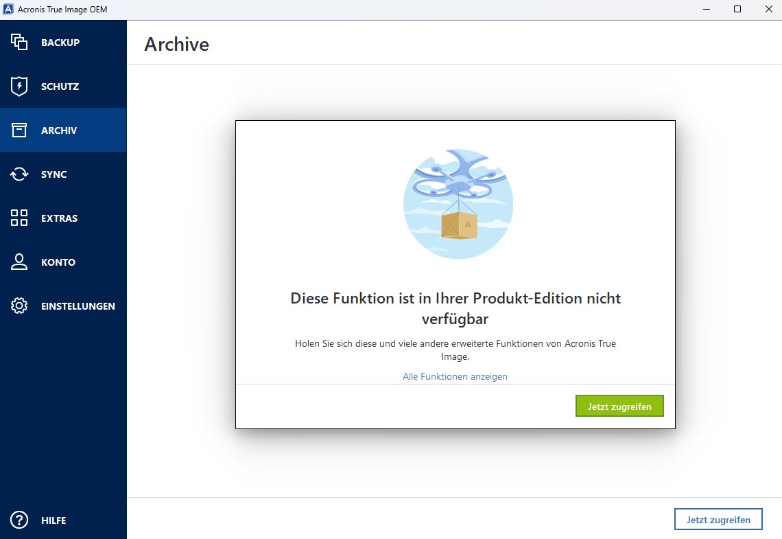Open the BACKUP section label
This screenshot has height=539, width=782.
60,43
